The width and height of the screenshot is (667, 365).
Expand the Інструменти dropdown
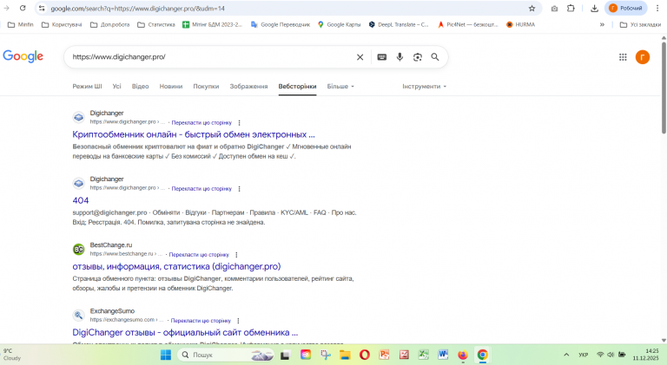tap(424, 86)
